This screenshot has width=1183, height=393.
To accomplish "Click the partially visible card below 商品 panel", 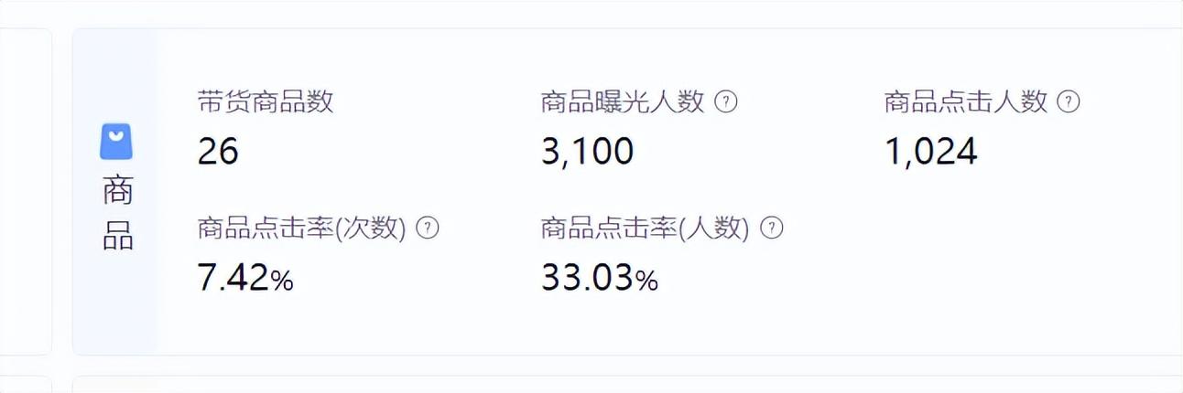I will [627, 384].
